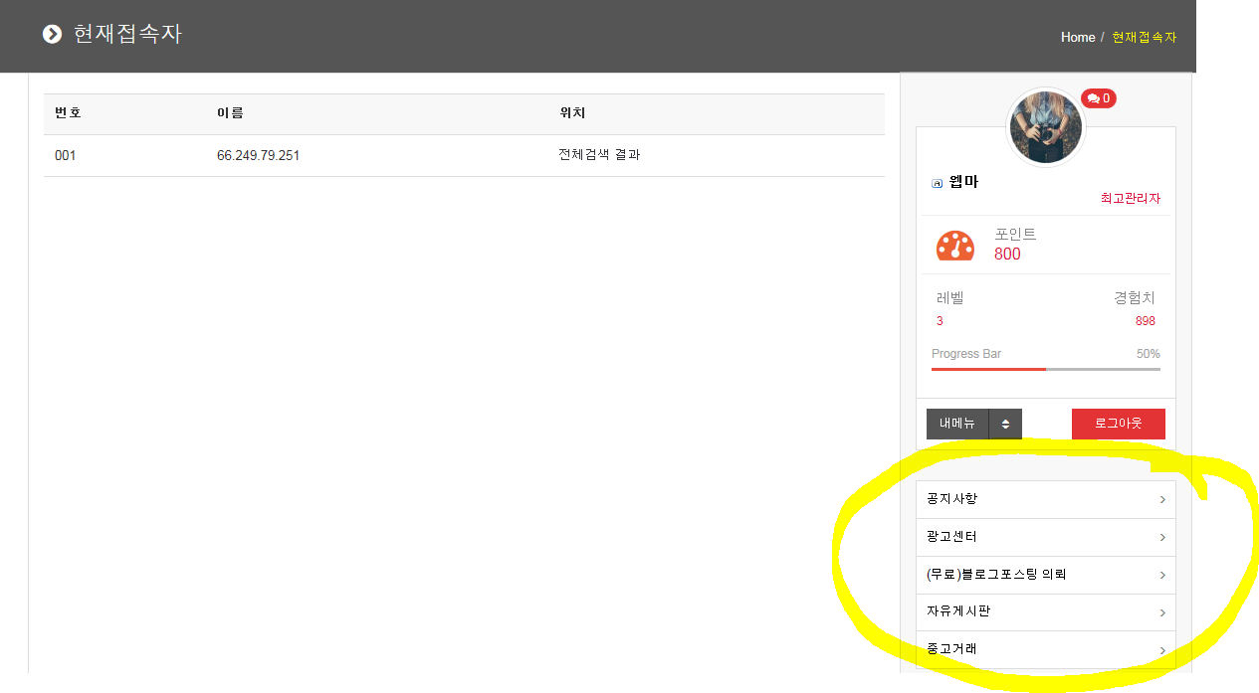Open (무료)블로그포스팅 의뢰 menu item
The height and width of the screenshot is (693, 1259).
pos(1046,575)
